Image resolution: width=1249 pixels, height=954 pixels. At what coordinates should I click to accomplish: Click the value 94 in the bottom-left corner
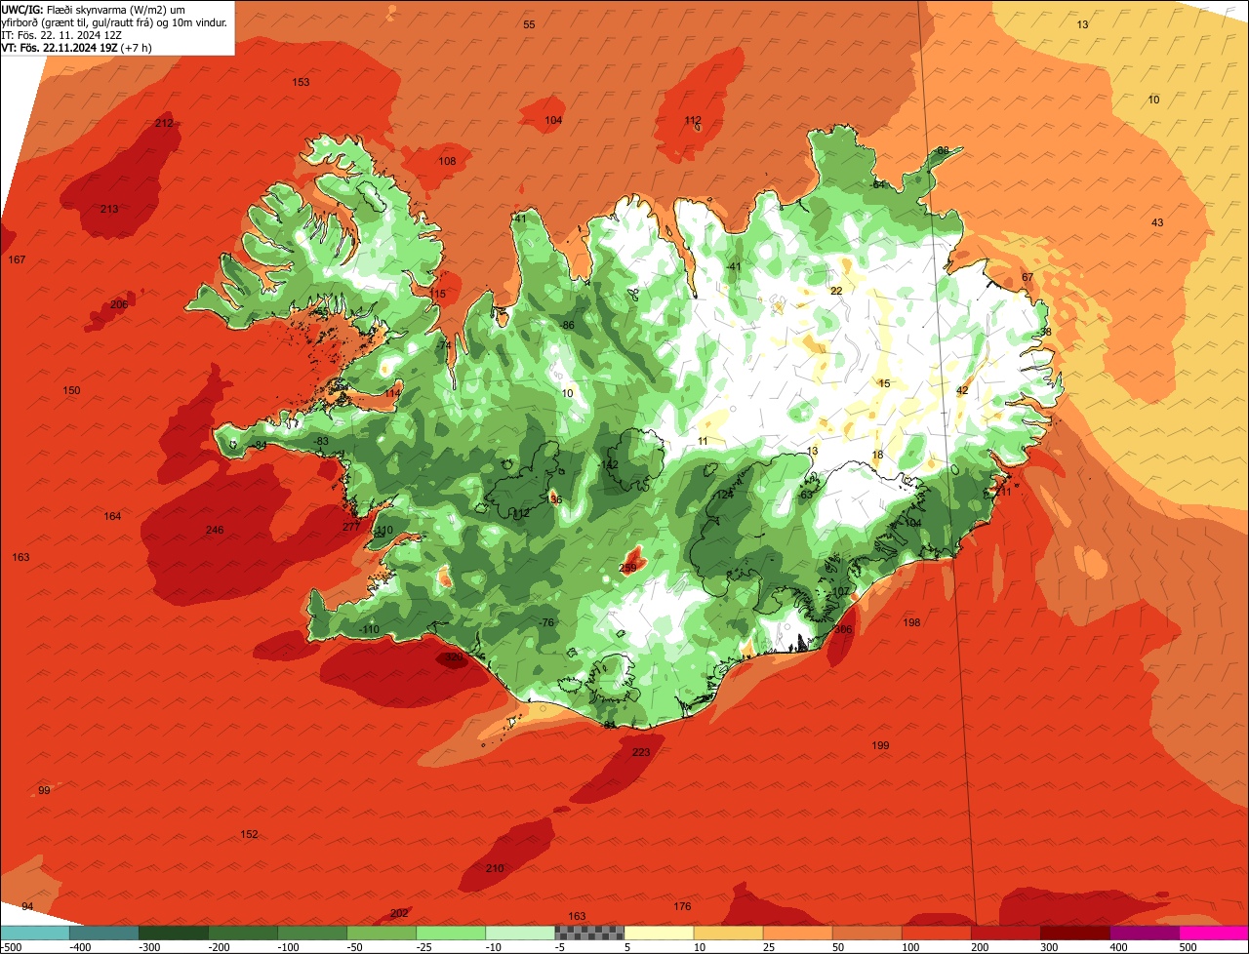tap(27, 906)
